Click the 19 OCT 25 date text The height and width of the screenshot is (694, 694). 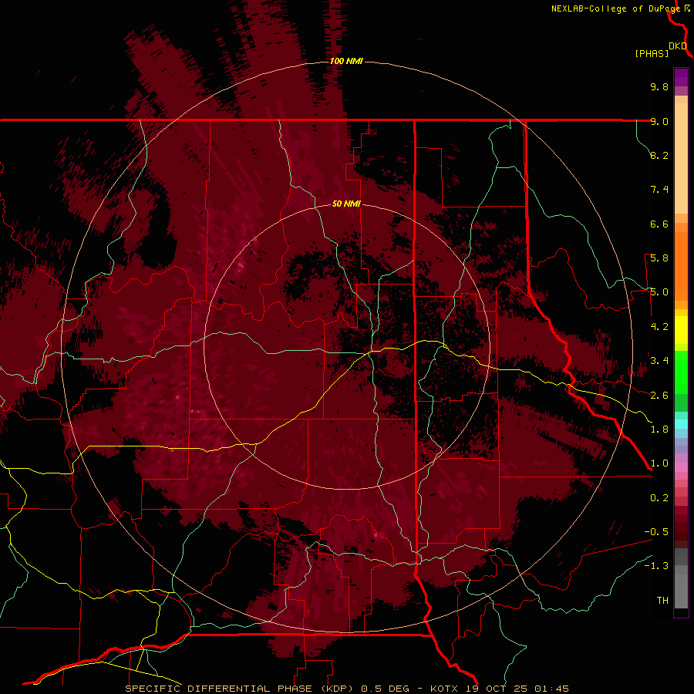[497, 689]
